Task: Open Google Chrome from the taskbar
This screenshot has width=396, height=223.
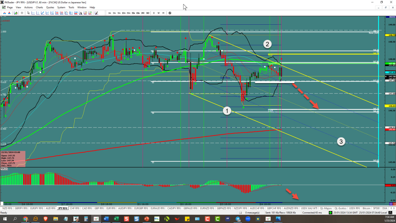Action: pyautogui.click(x=26, y=219)
